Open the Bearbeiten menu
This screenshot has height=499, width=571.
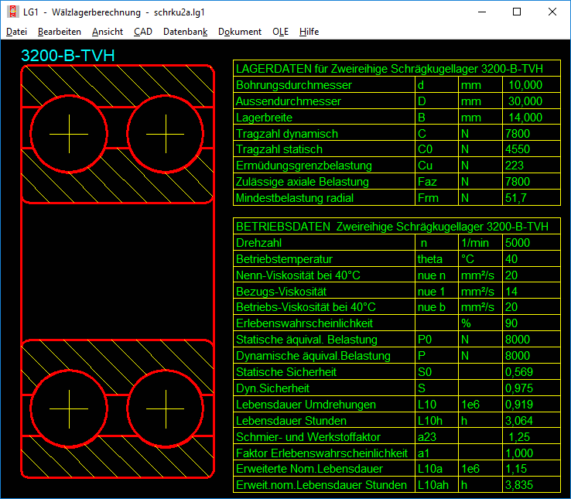click(60, 32)
